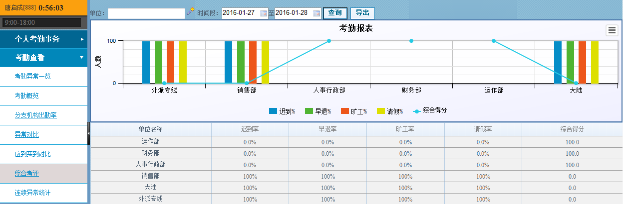Go to 异常对比 page
This screenshot has height=204, width=623.
27,134
